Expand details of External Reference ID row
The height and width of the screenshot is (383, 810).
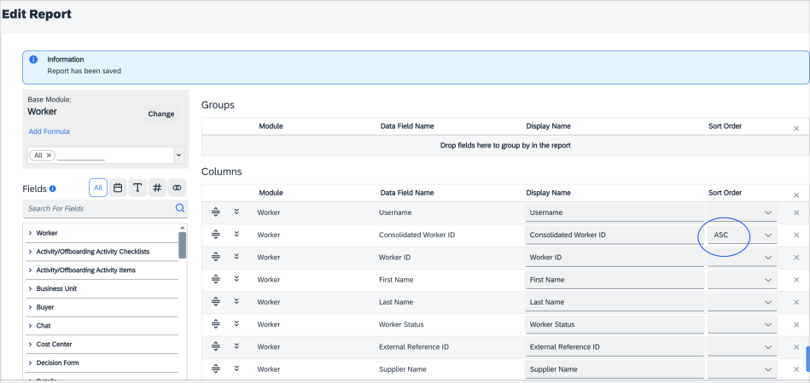click(x=236, y=345)
